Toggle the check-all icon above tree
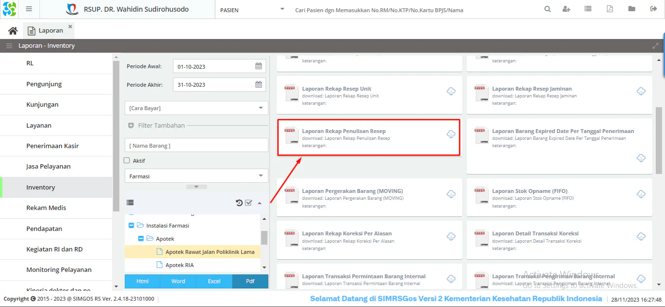 pos(248,203)
